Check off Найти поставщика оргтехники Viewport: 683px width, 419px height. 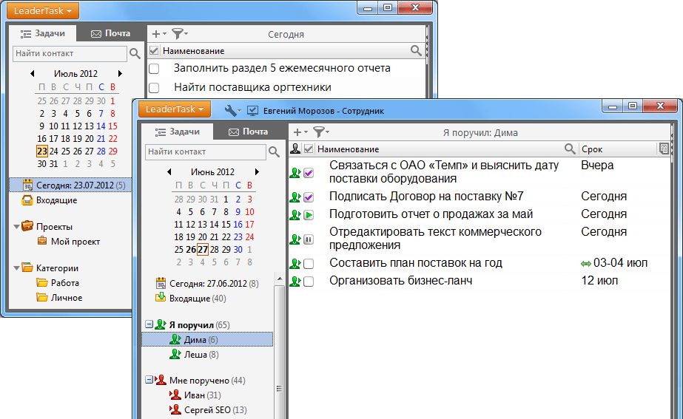coord(154,87)
